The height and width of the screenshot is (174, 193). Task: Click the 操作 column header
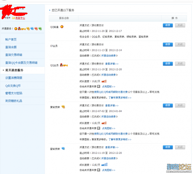point(175,18)
